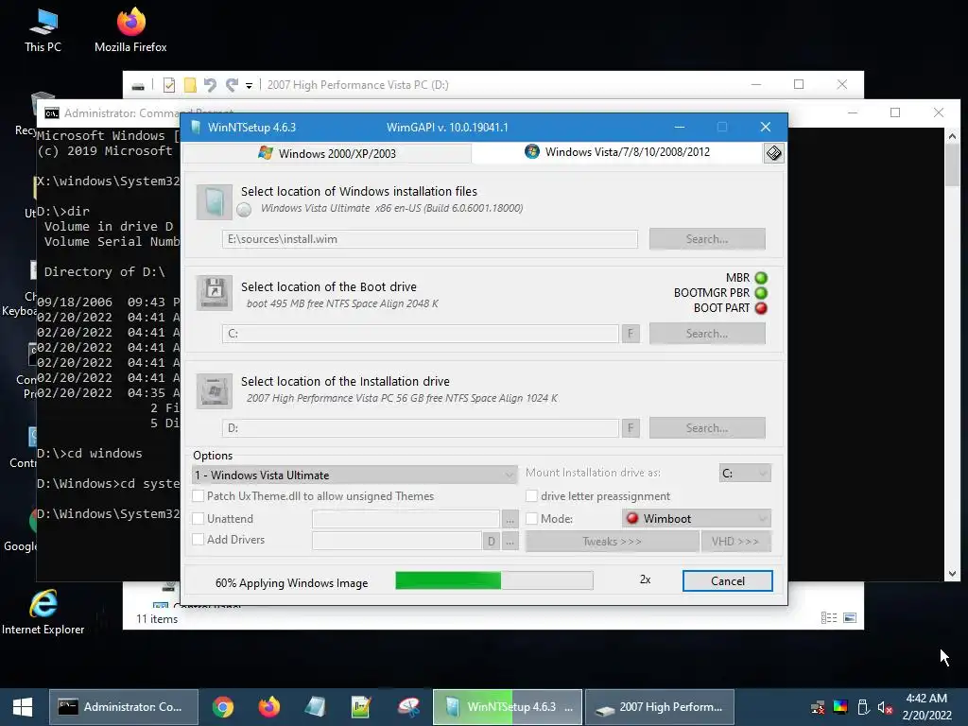Open the paint utility taskbar icon
The image size is (968, 726).
point(408,707)
